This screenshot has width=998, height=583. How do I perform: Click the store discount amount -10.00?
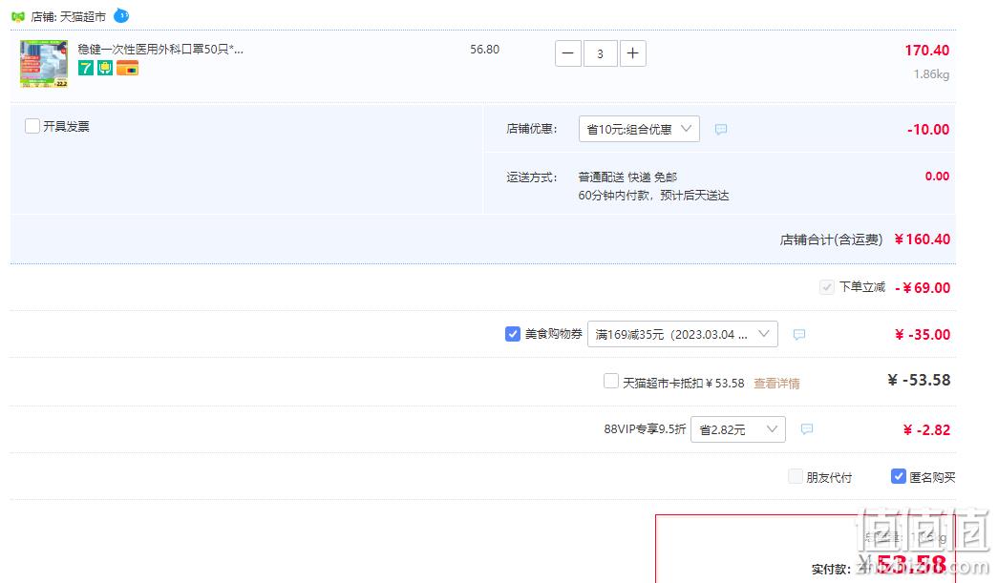click(x=928, y=130)
